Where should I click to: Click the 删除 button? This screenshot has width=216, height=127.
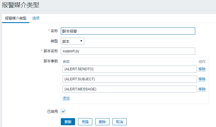pos(102,122)
